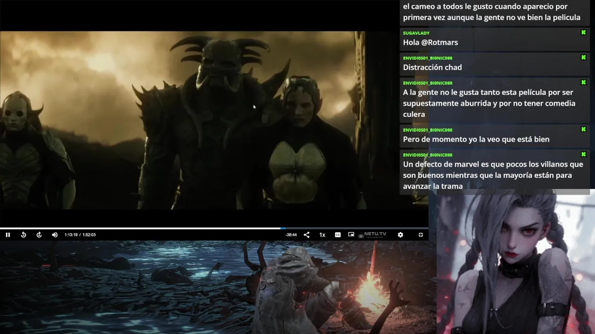595x334 pixels.
Task: Click the 'Distracción chad' message text
Action: 432,67
